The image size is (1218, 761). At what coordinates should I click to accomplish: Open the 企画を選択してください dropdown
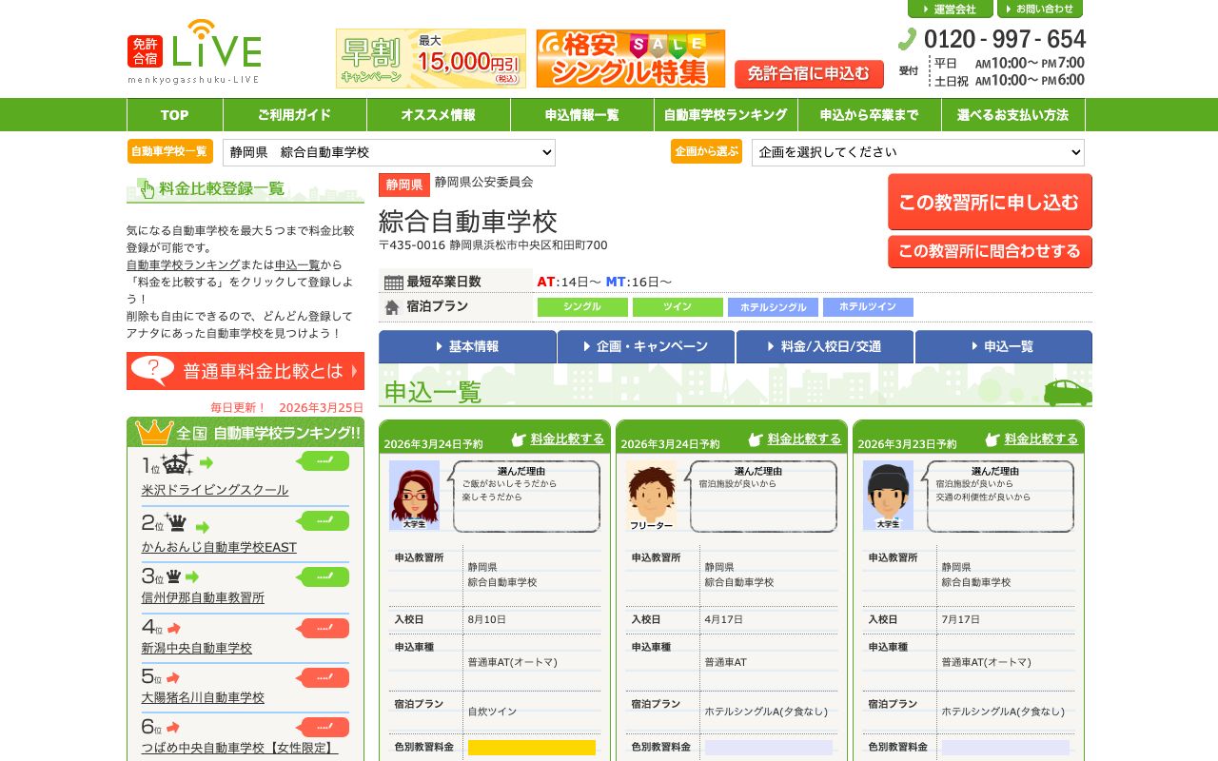(x=917, y=152)
